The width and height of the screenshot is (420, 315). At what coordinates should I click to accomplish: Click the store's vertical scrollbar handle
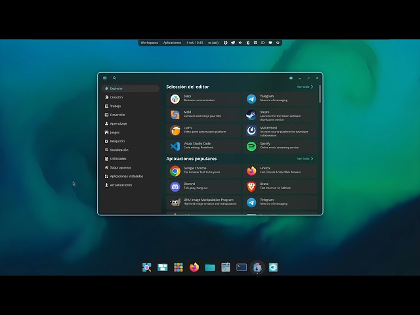point(320,94)
